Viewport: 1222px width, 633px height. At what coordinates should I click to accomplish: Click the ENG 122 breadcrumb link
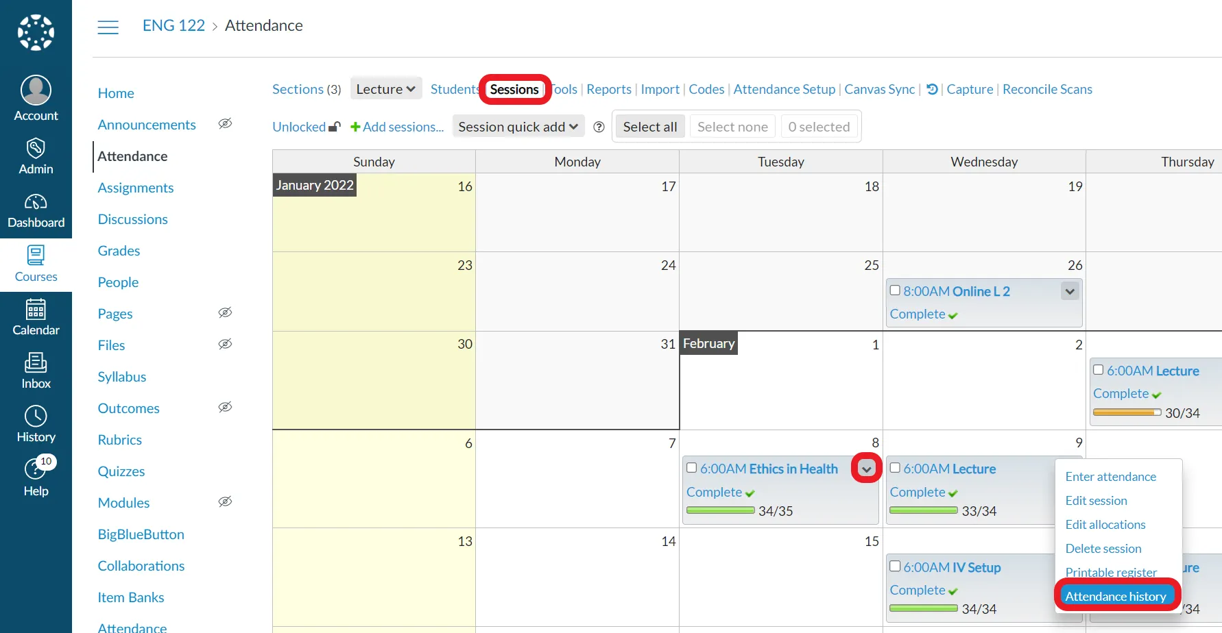(173, 25)
